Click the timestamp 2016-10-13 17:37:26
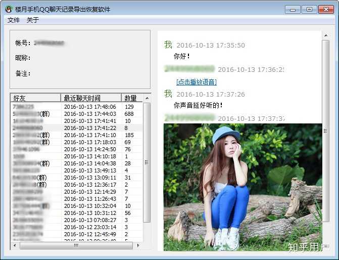The height and width of the screenshot is (260, 339). pos(211,95)
